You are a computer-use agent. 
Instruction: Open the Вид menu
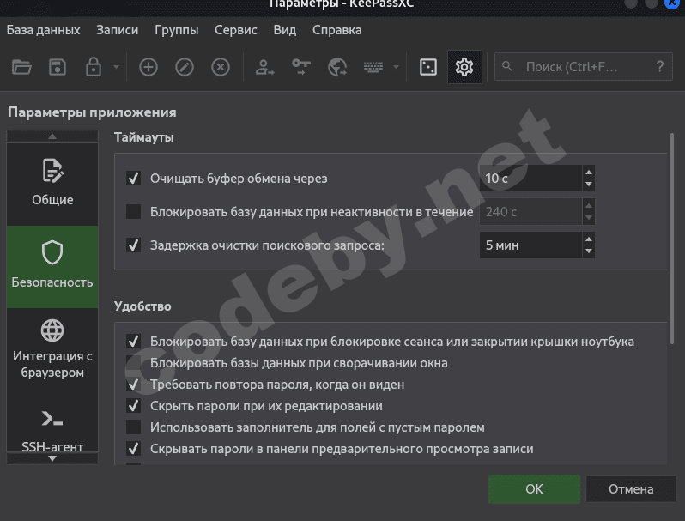coord(285,30)
